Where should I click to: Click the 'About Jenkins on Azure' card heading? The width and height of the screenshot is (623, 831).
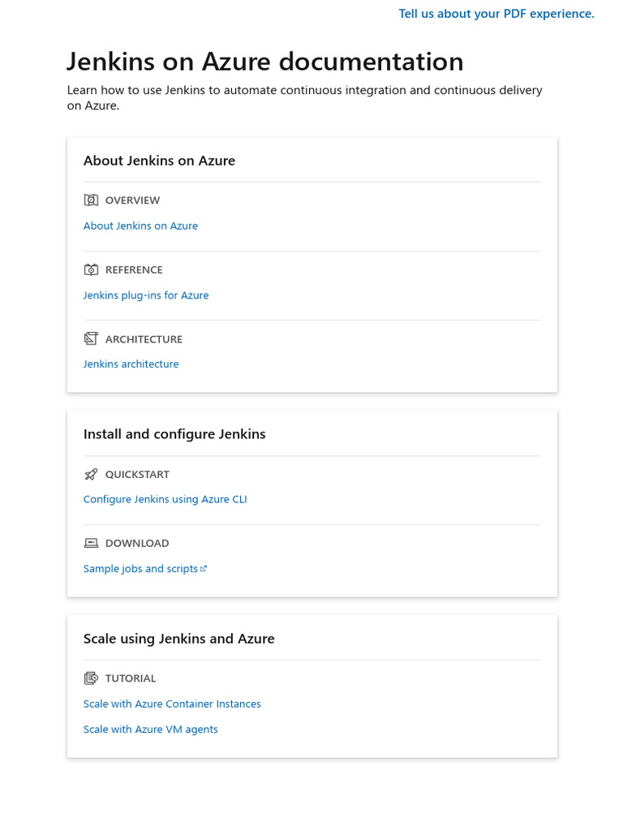(159, 161)
